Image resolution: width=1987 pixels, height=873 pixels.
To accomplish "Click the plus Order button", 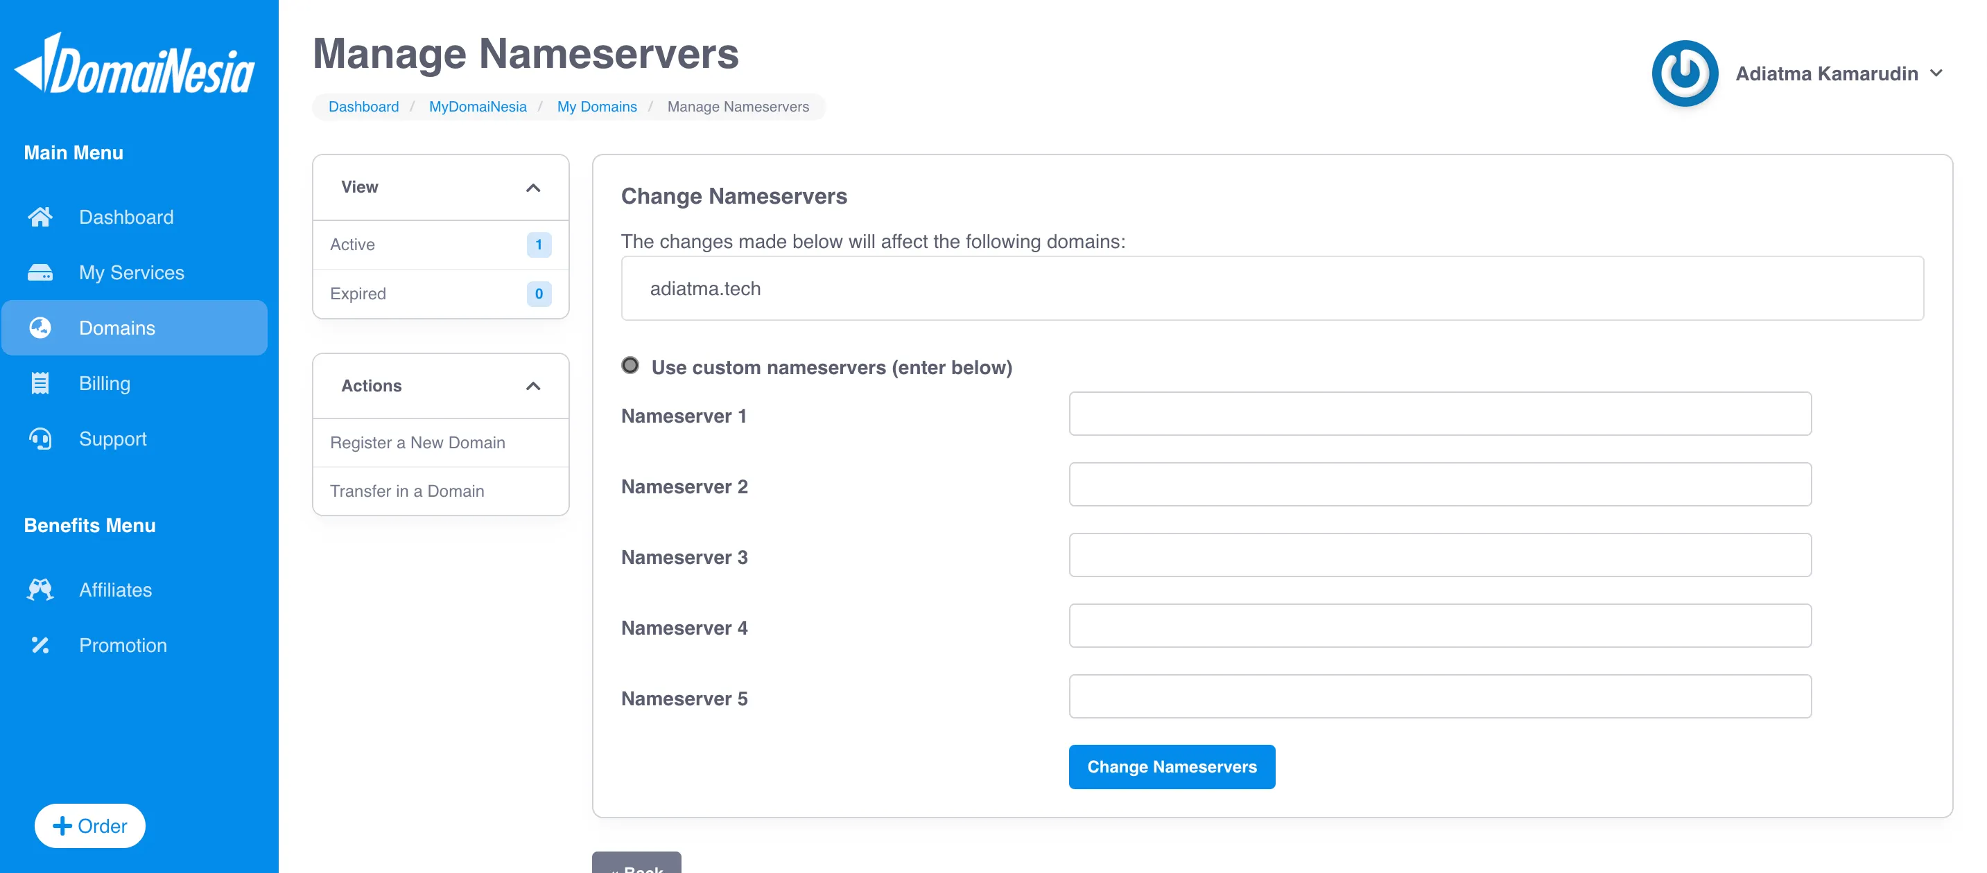I will click(x=90, y=826).
